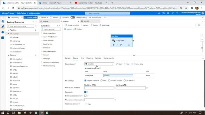Clone Copy data1 with the copy icon
Image resolution: width=205 pixels, height=115 pixels.
(x=121, y=45)
